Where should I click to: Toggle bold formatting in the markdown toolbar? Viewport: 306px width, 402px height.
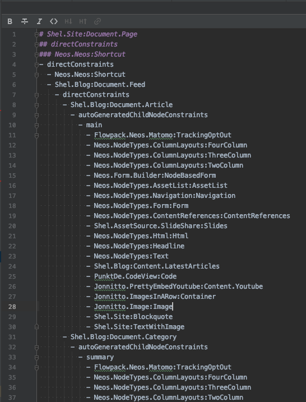click(10, 21)
